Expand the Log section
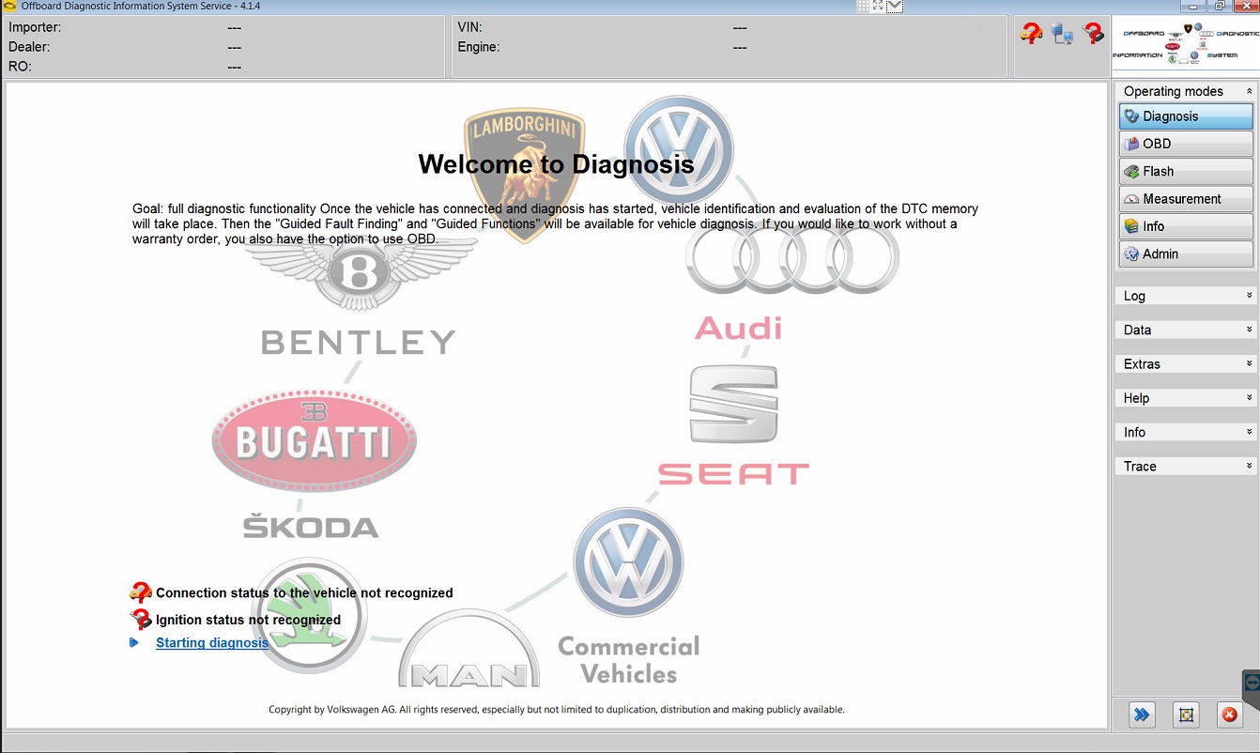This screenshot has width=1260, height=753. pyautogui.click(x=1186, y=296)
